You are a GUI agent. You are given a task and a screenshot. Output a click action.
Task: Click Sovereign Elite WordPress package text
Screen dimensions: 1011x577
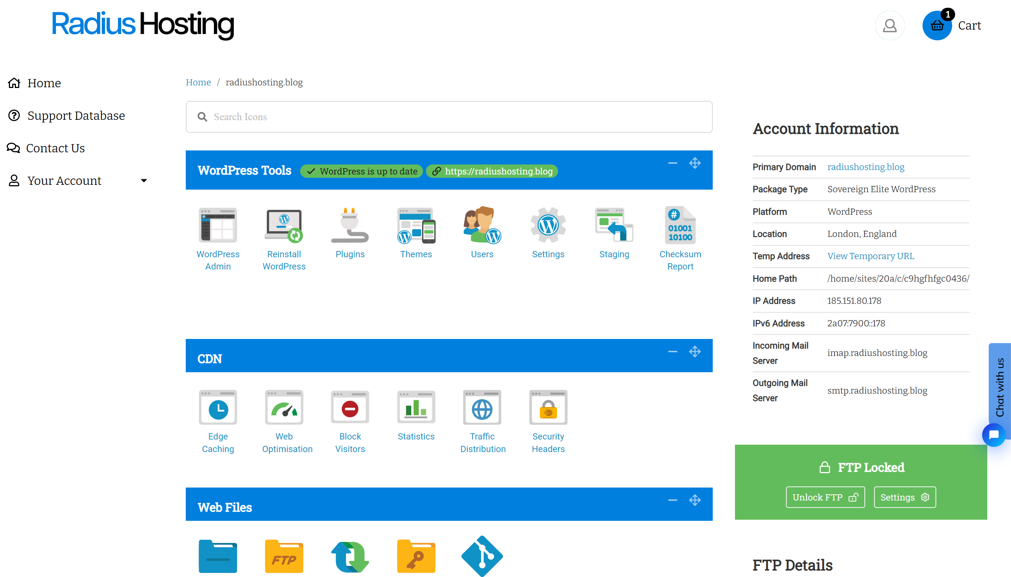point(881,189)
